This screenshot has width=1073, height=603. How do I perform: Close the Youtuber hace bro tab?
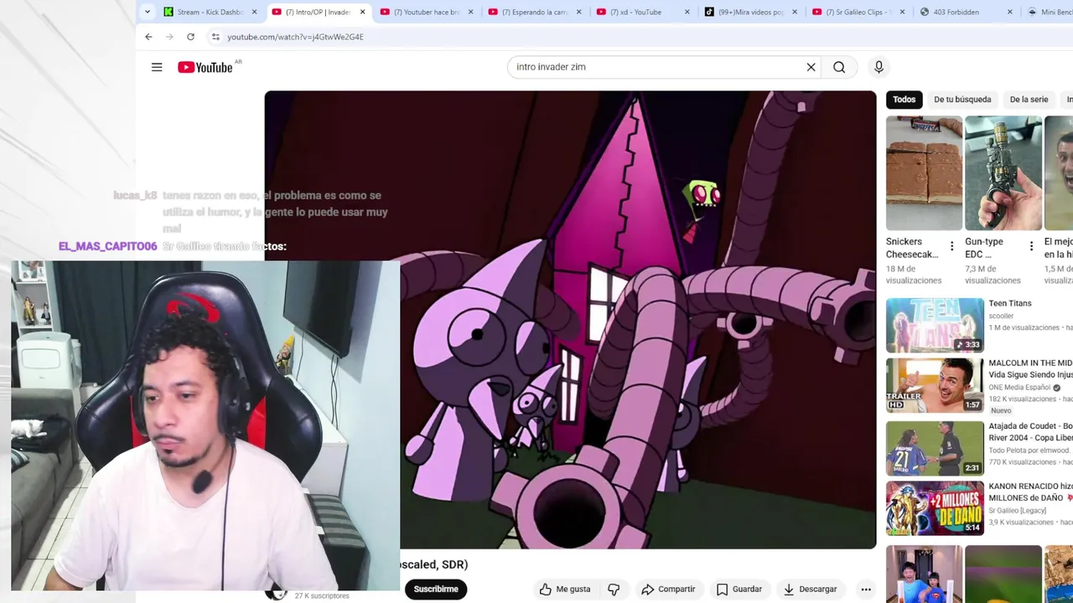471,12
